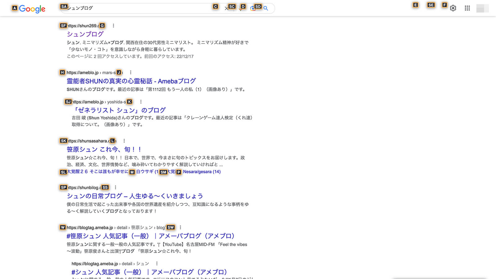
Task: Open three-dot menu for ameblo yoshida-s result
Action: (141, 102)
